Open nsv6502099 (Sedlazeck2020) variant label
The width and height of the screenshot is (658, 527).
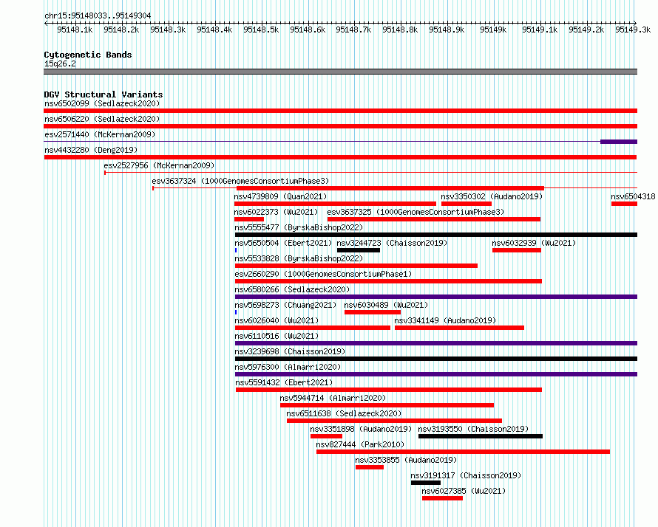(x=102, y=103)
